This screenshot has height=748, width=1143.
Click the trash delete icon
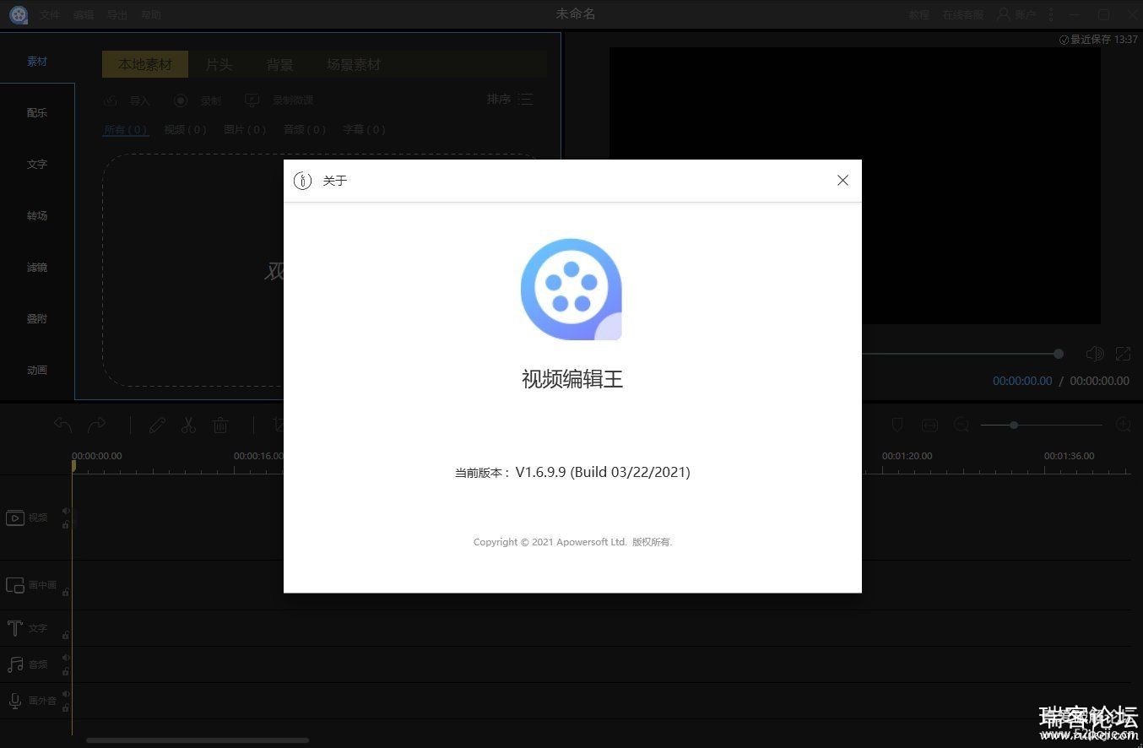coord(220,425)
